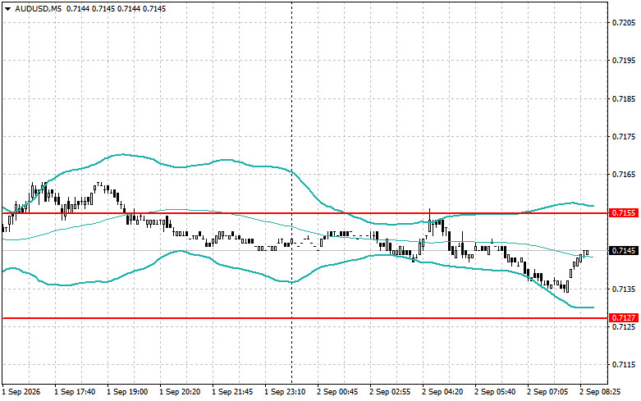Click the 1 Sep 17:40 time label
Image resolution: width=641 pixels, height=401 pixels.
point(75,392)
